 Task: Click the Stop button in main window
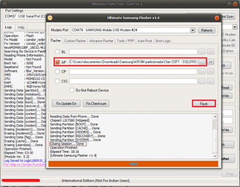[x=230, y=174]
